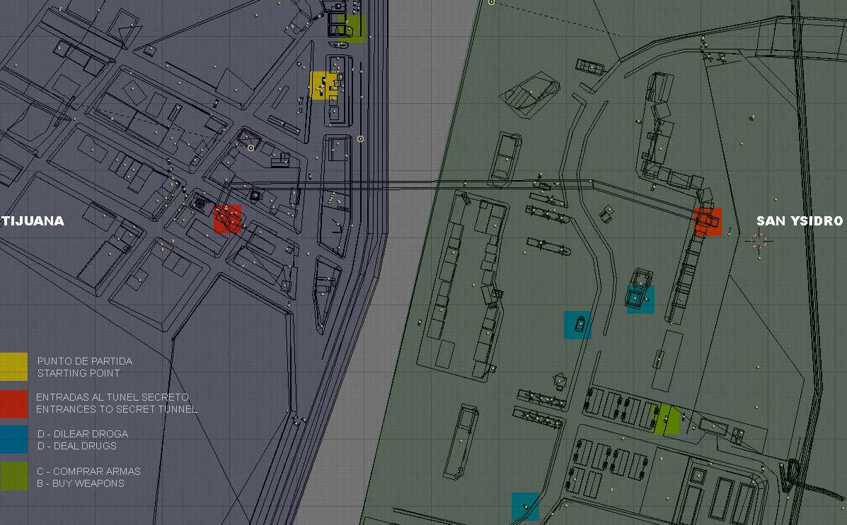Viewport: 847px width, 525px height.
Task: Click the green buy-weapons marker on the Tijuana side
Action: pyautogui.click(x=352, y=28)
